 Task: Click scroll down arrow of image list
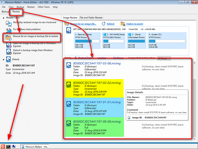pyautogui.click(x=195, y=139)
